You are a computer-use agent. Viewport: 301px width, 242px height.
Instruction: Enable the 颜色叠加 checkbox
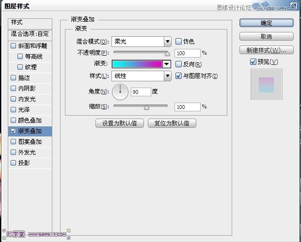(13, 120)
